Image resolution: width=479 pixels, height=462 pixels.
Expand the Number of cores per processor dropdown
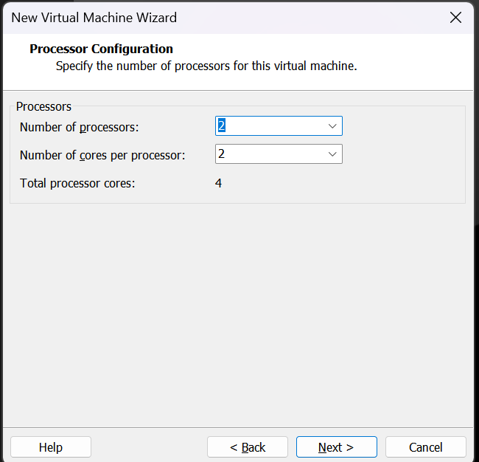332,154
